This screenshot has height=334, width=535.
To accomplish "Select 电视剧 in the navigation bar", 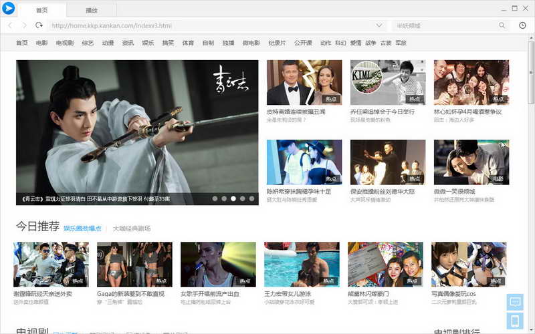I will click(64, 43).
